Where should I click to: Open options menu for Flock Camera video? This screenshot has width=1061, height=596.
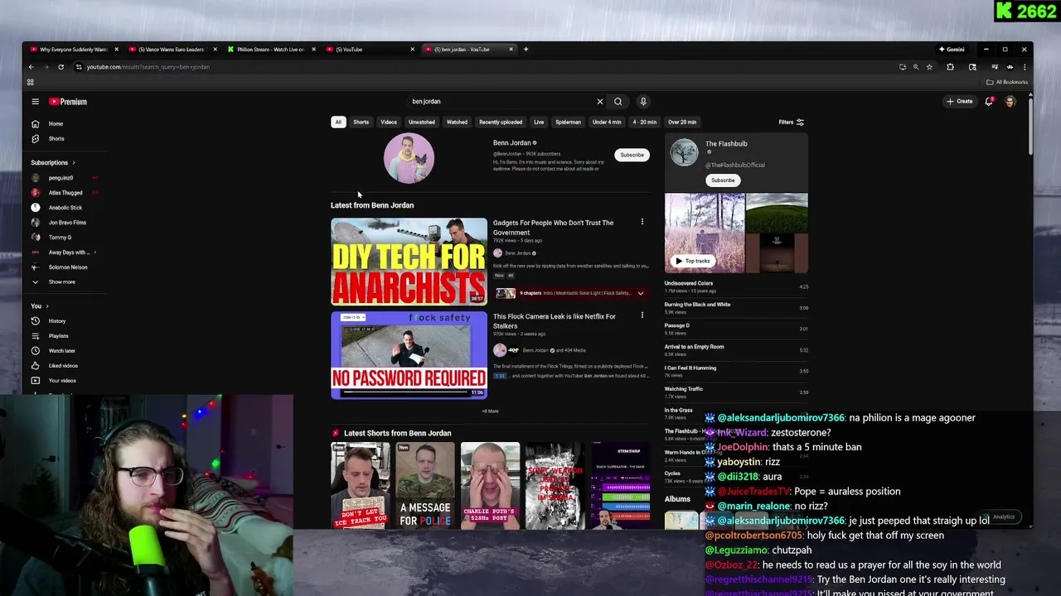pyautogui.click(x=642, y=315)
